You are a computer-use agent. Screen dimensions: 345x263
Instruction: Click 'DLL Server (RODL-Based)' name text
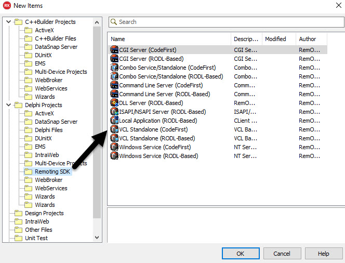(151, 103)
